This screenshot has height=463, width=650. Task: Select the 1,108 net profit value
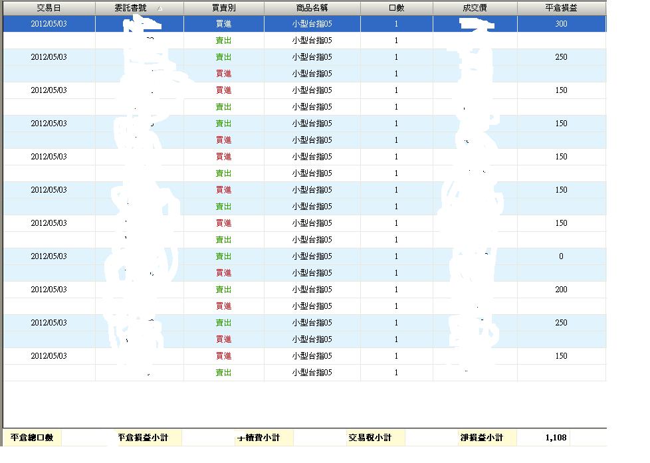tap(556, 437)
